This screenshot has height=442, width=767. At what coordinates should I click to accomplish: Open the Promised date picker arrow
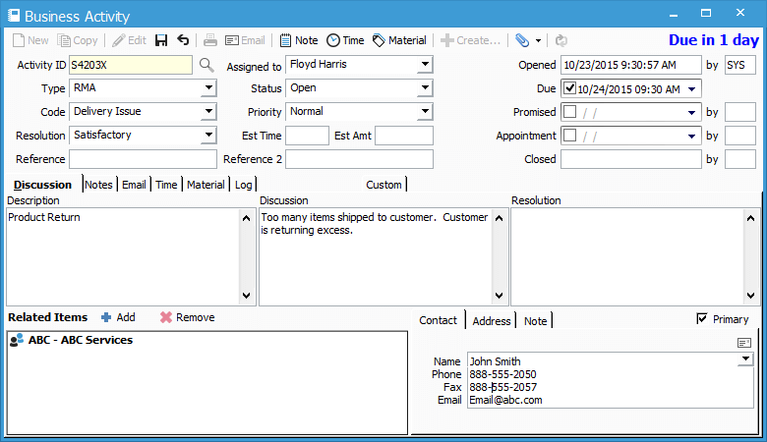(x=691, y=112)
